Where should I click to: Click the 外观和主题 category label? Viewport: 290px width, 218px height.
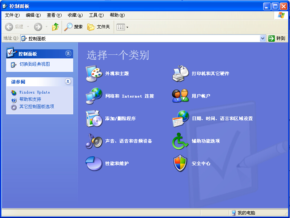click(117, 74)
